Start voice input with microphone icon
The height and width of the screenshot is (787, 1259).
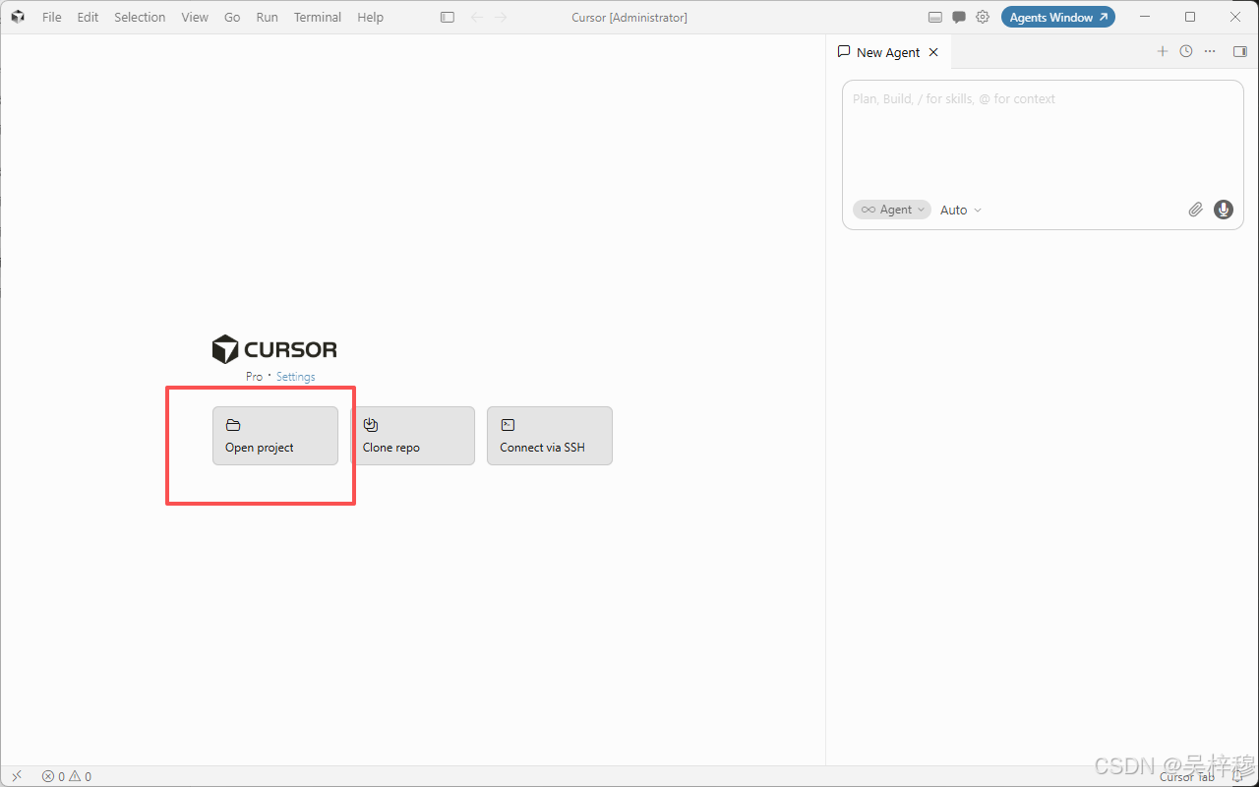click(x=1224, y=210)
